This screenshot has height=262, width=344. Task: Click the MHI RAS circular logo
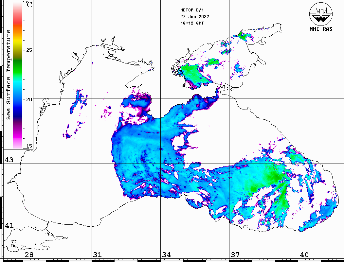321,14
